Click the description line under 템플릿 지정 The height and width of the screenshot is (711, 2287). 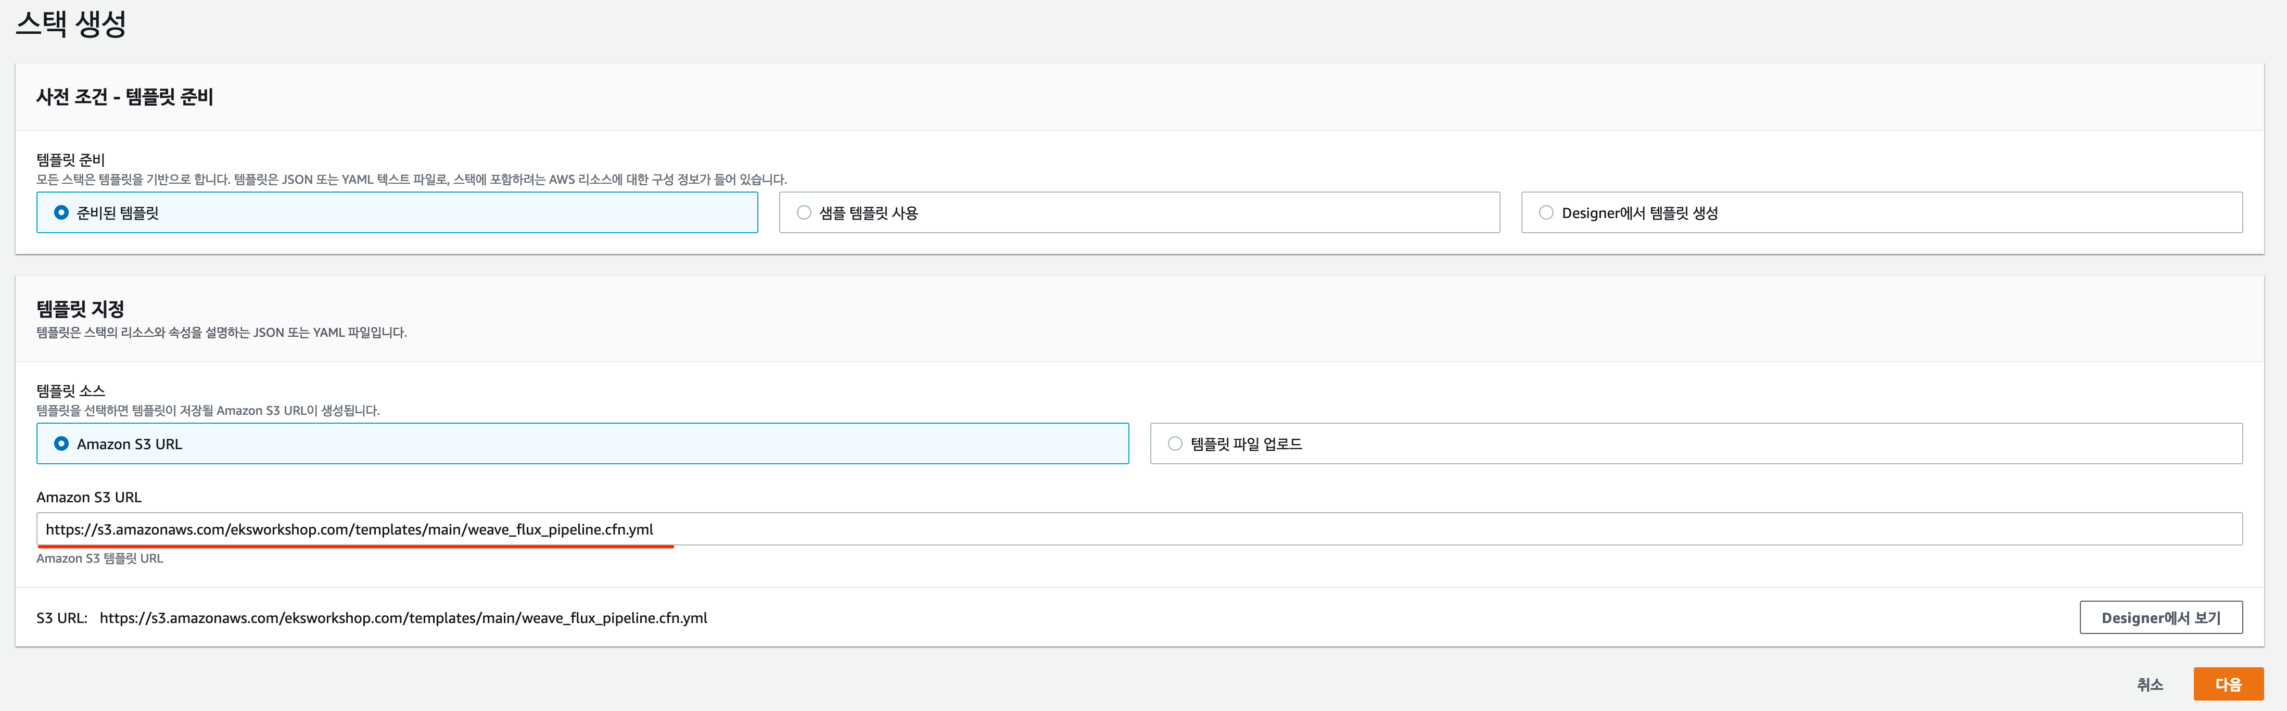tap(221, 333)
